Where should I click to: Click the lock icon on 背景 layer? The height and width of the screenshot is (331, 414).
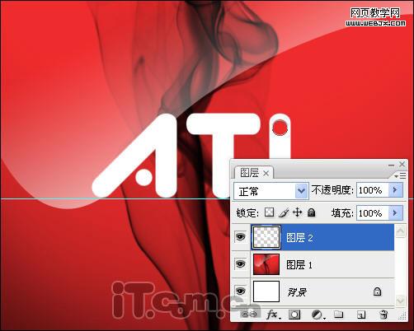377,291
